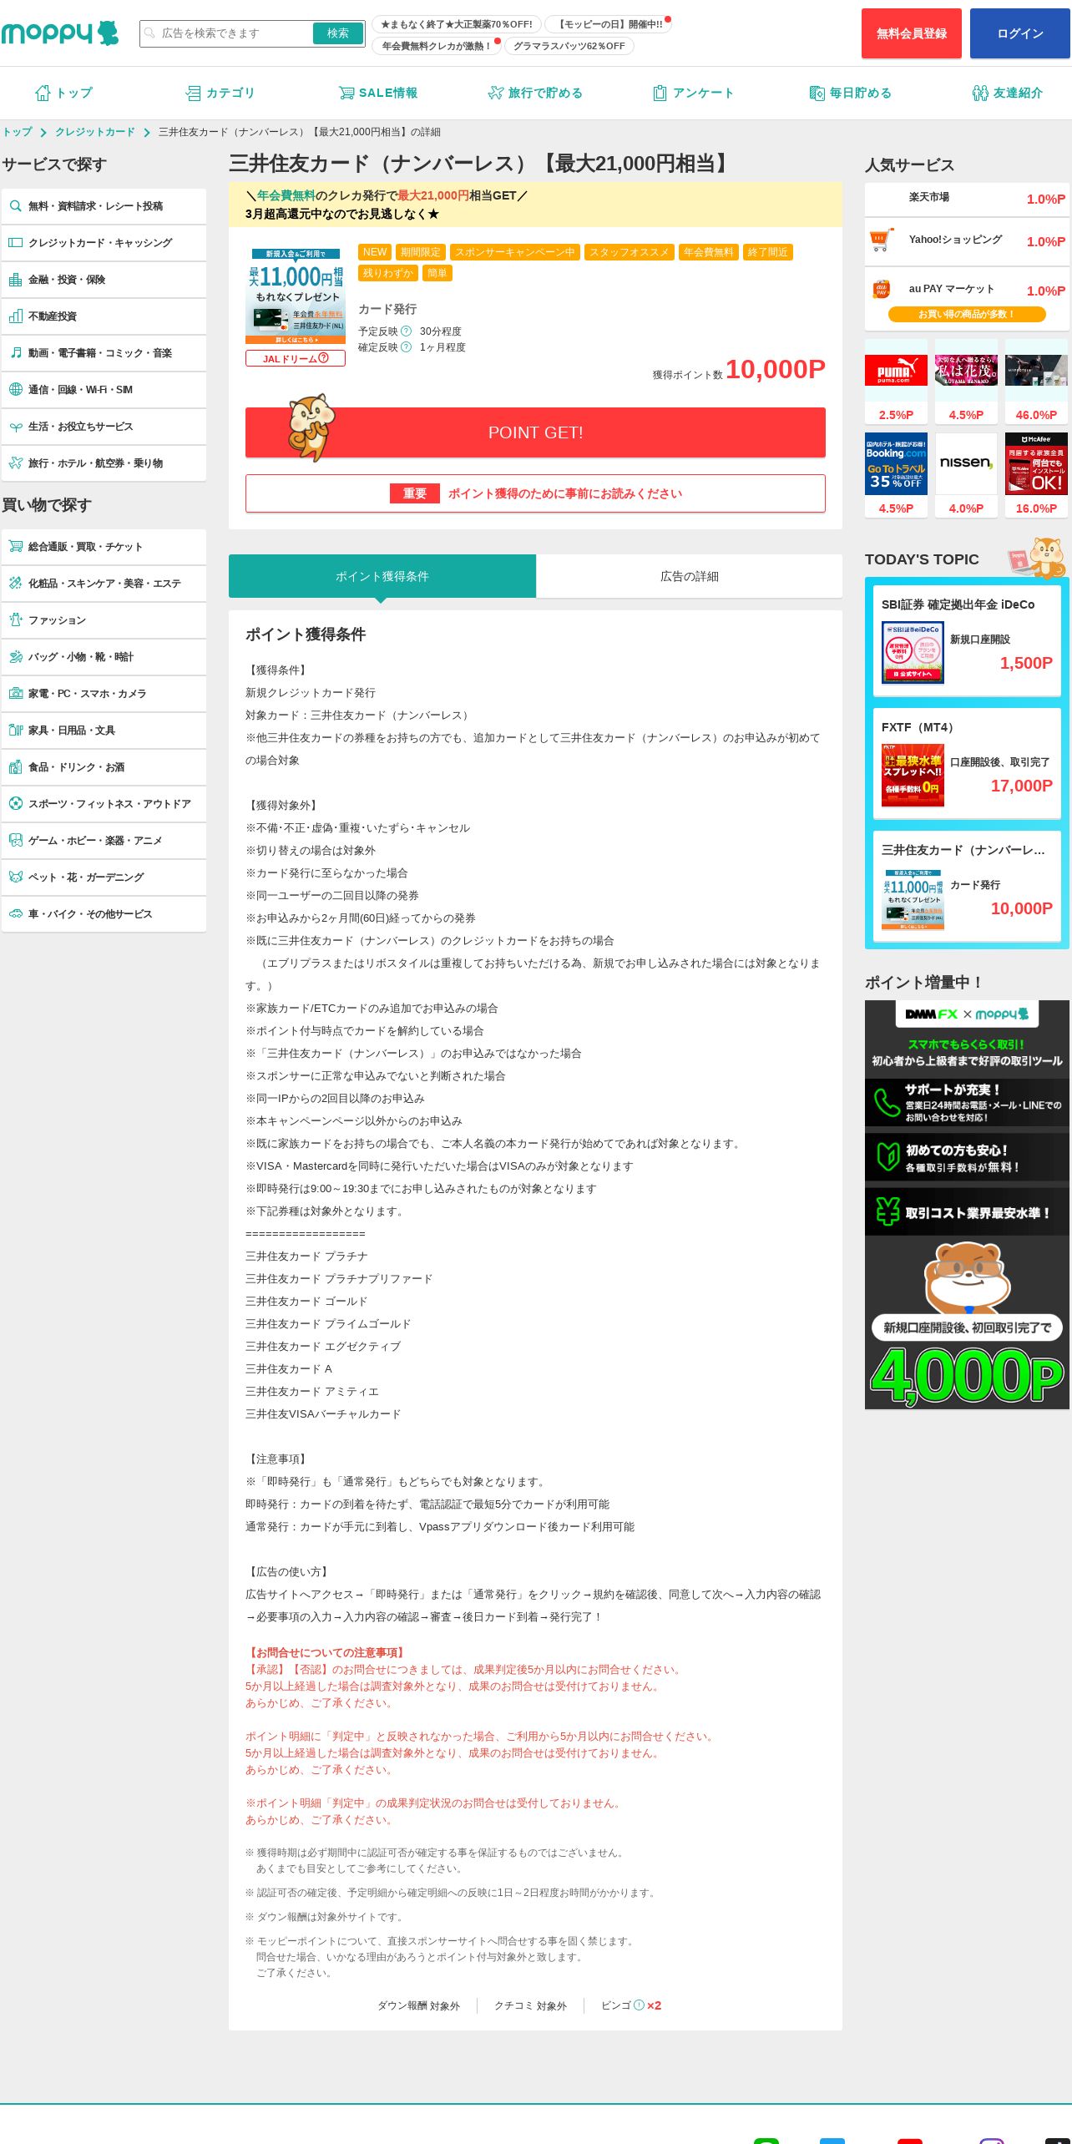Image resolution: width=1072 pixels, height=2144 pixels.
Task: Click the 検索 search button
Action: click(x=338, y=33)
